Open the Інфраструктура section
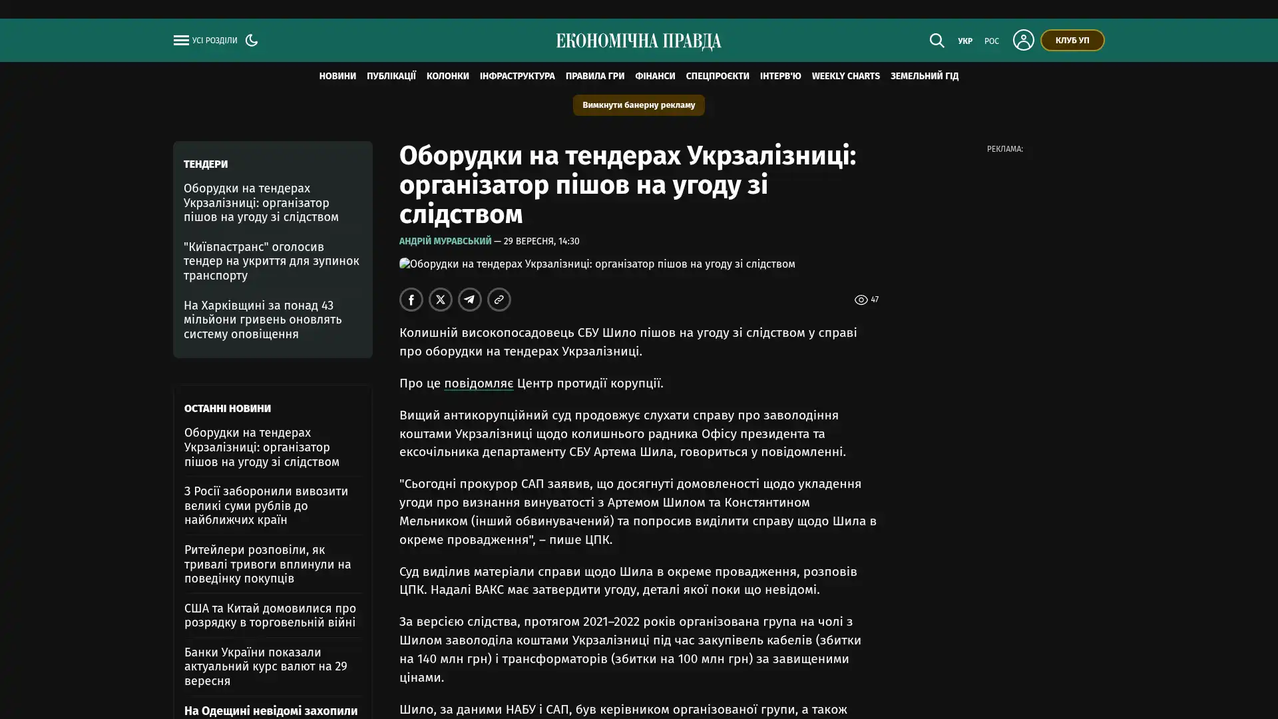 (x=517, y=77)
